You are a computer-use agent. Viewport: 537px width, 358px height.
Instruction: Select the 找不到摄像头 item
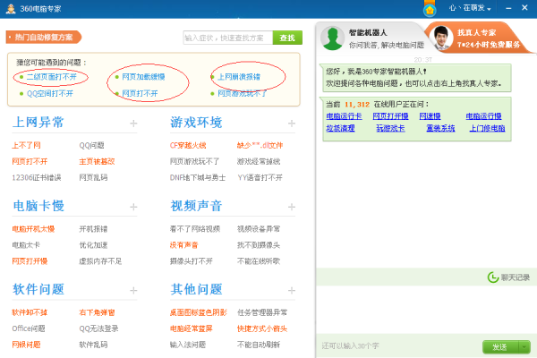coord(259,245)
